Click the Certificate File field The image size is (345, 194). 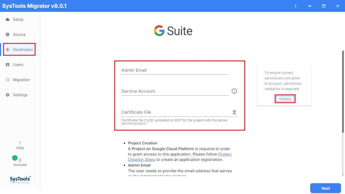click(x=180, y=112)
